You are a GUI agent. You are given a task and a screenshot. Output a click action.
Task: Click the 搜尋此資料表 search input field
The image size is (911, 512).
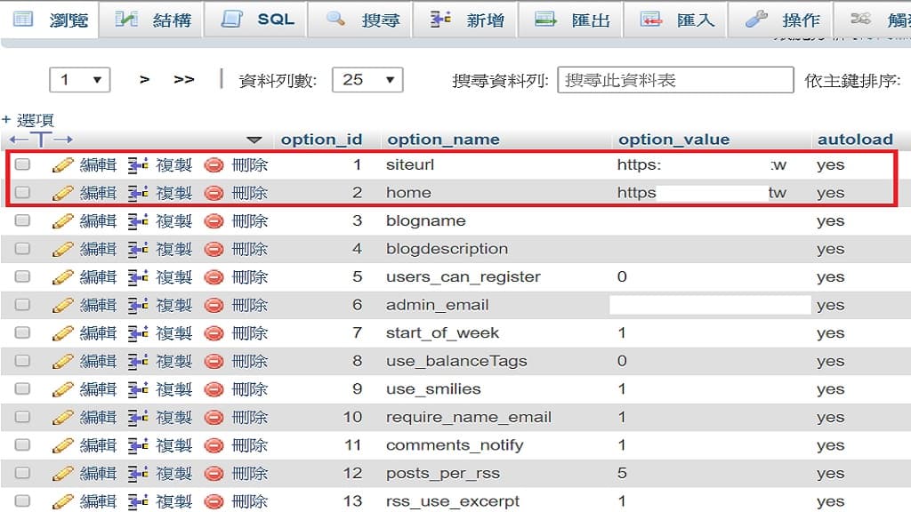[675, 80]
